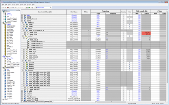The height and width of the screenshot is (105, 169).
Task: Click the group0 icon under Data
Action: point(27,63)
